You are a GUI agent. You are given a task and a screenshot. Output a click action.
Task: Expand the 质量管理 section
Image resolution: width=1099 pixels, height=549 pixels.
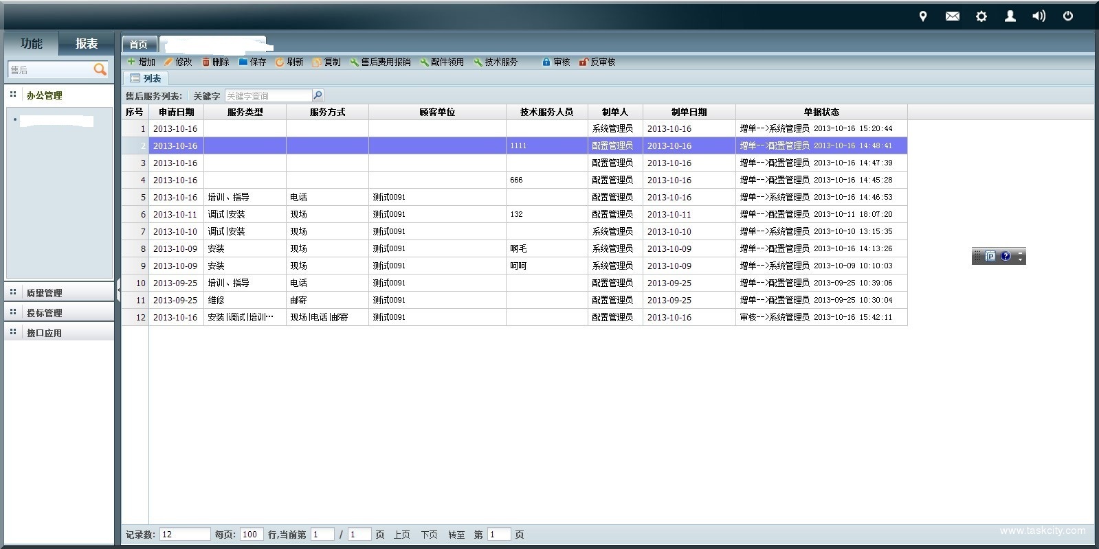tap(59, 292)
